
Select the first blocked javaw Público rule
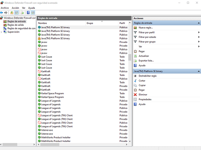[x=83, y=49]
